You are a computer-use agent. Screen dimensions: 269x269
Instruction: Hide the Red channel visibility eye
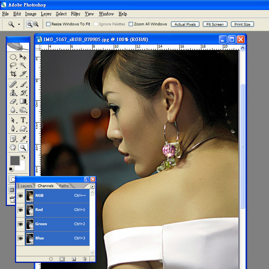[20, 210]
